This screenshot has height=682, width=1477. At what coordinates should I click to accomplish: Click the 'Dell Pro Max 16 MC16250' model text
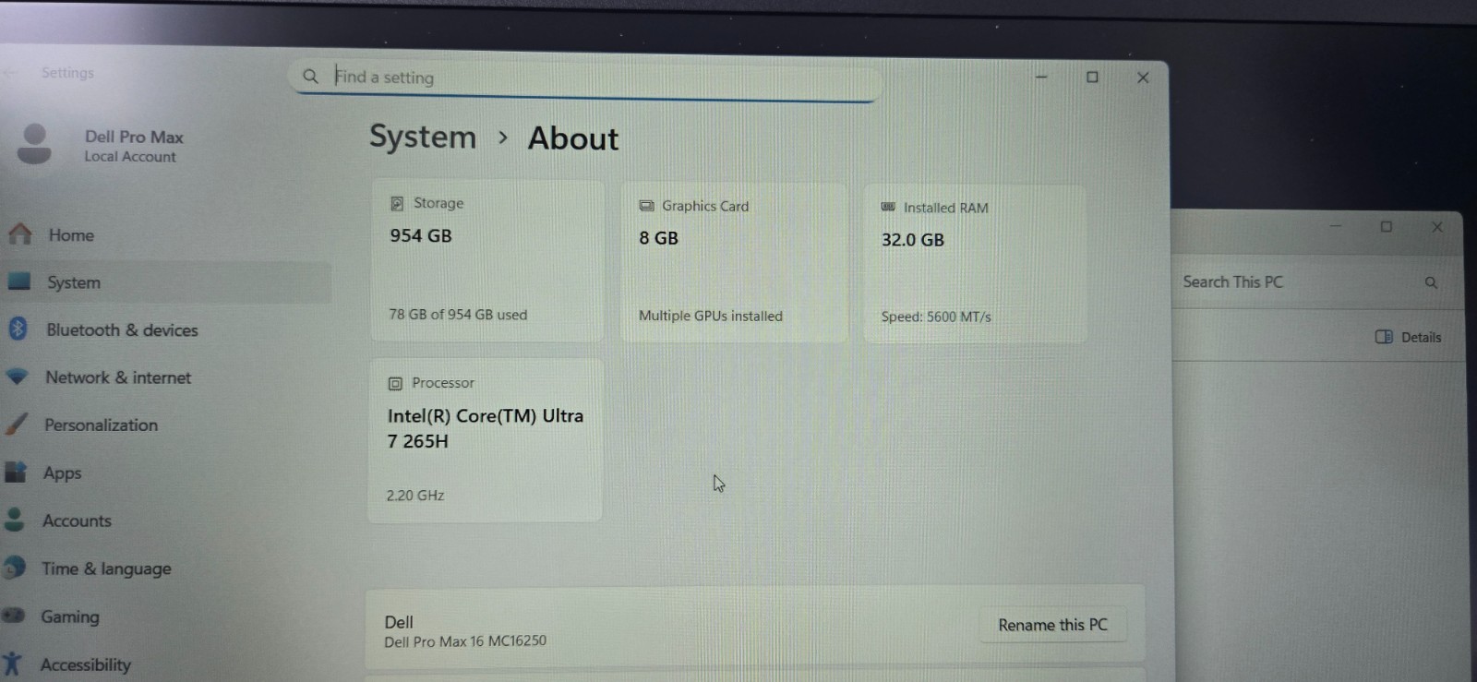pos(465,641)
